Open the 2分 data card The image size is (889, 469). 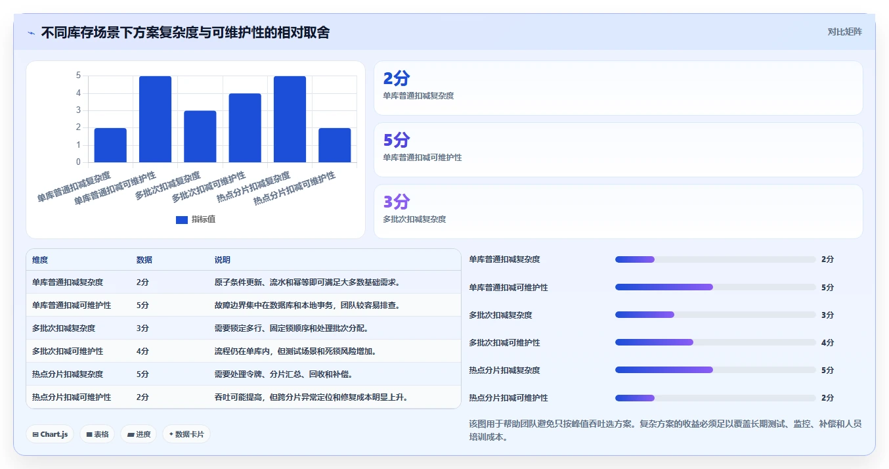(618, 88)
